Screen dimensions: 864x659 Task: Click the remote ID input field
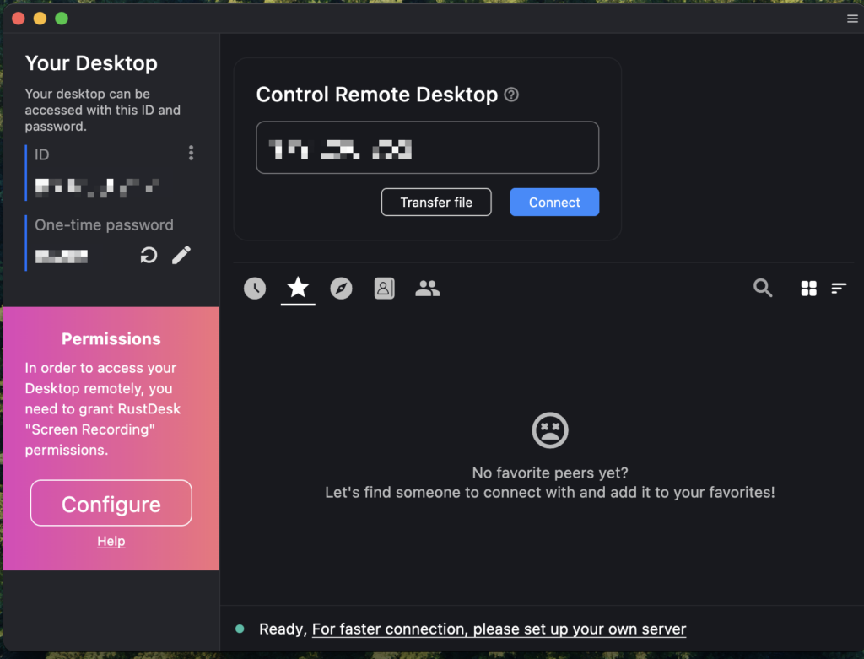(x=427, y=148)
